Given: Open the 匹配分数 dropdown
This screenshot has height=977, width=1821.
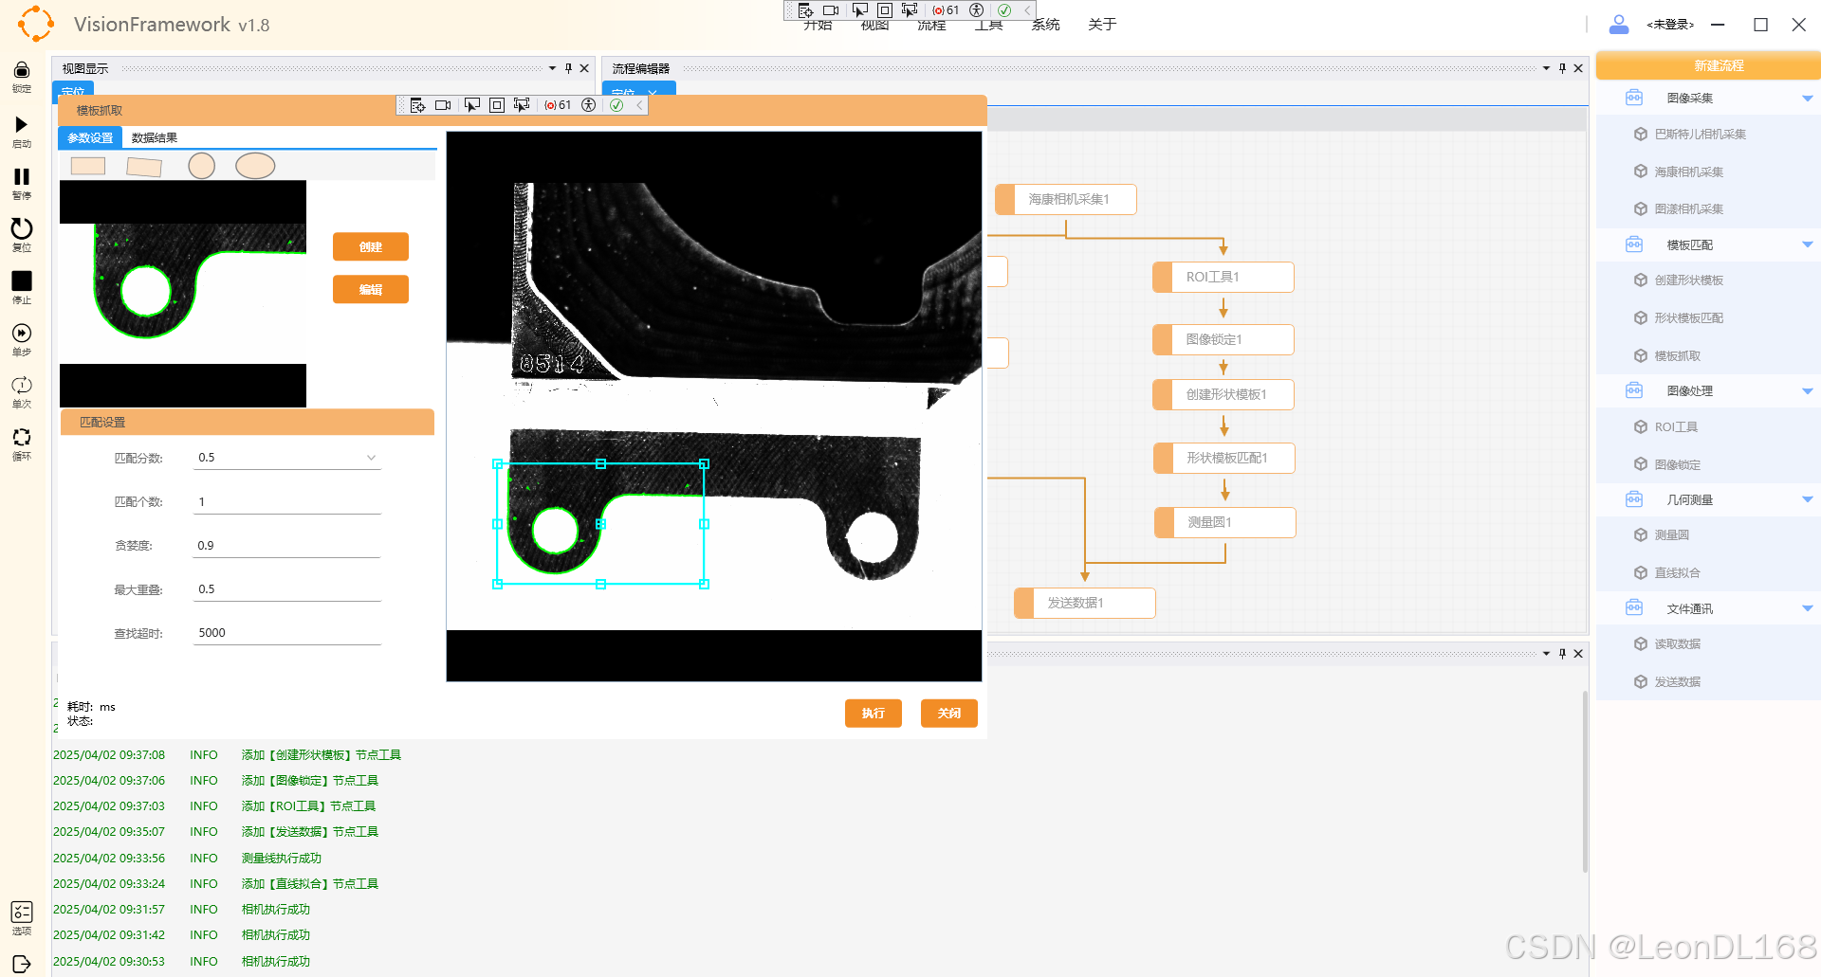Looking at the screenshot, I should coord(371,458).
